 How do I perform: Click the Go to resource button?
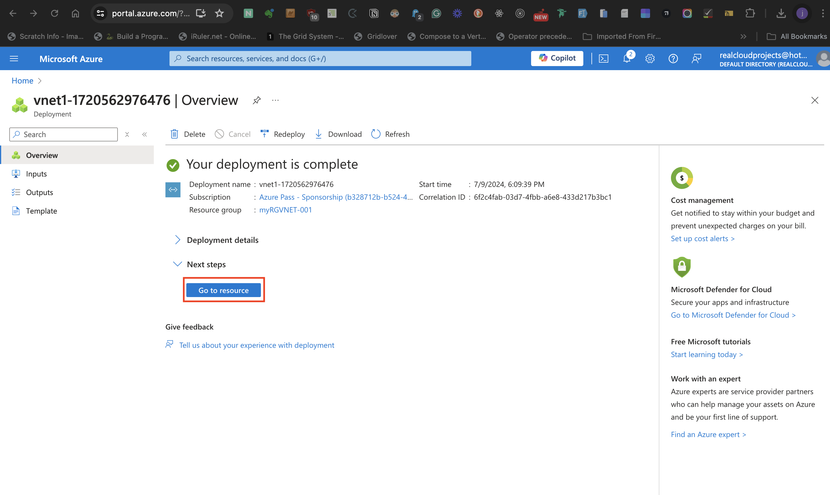pyautogui.click(x=223, y=290)
